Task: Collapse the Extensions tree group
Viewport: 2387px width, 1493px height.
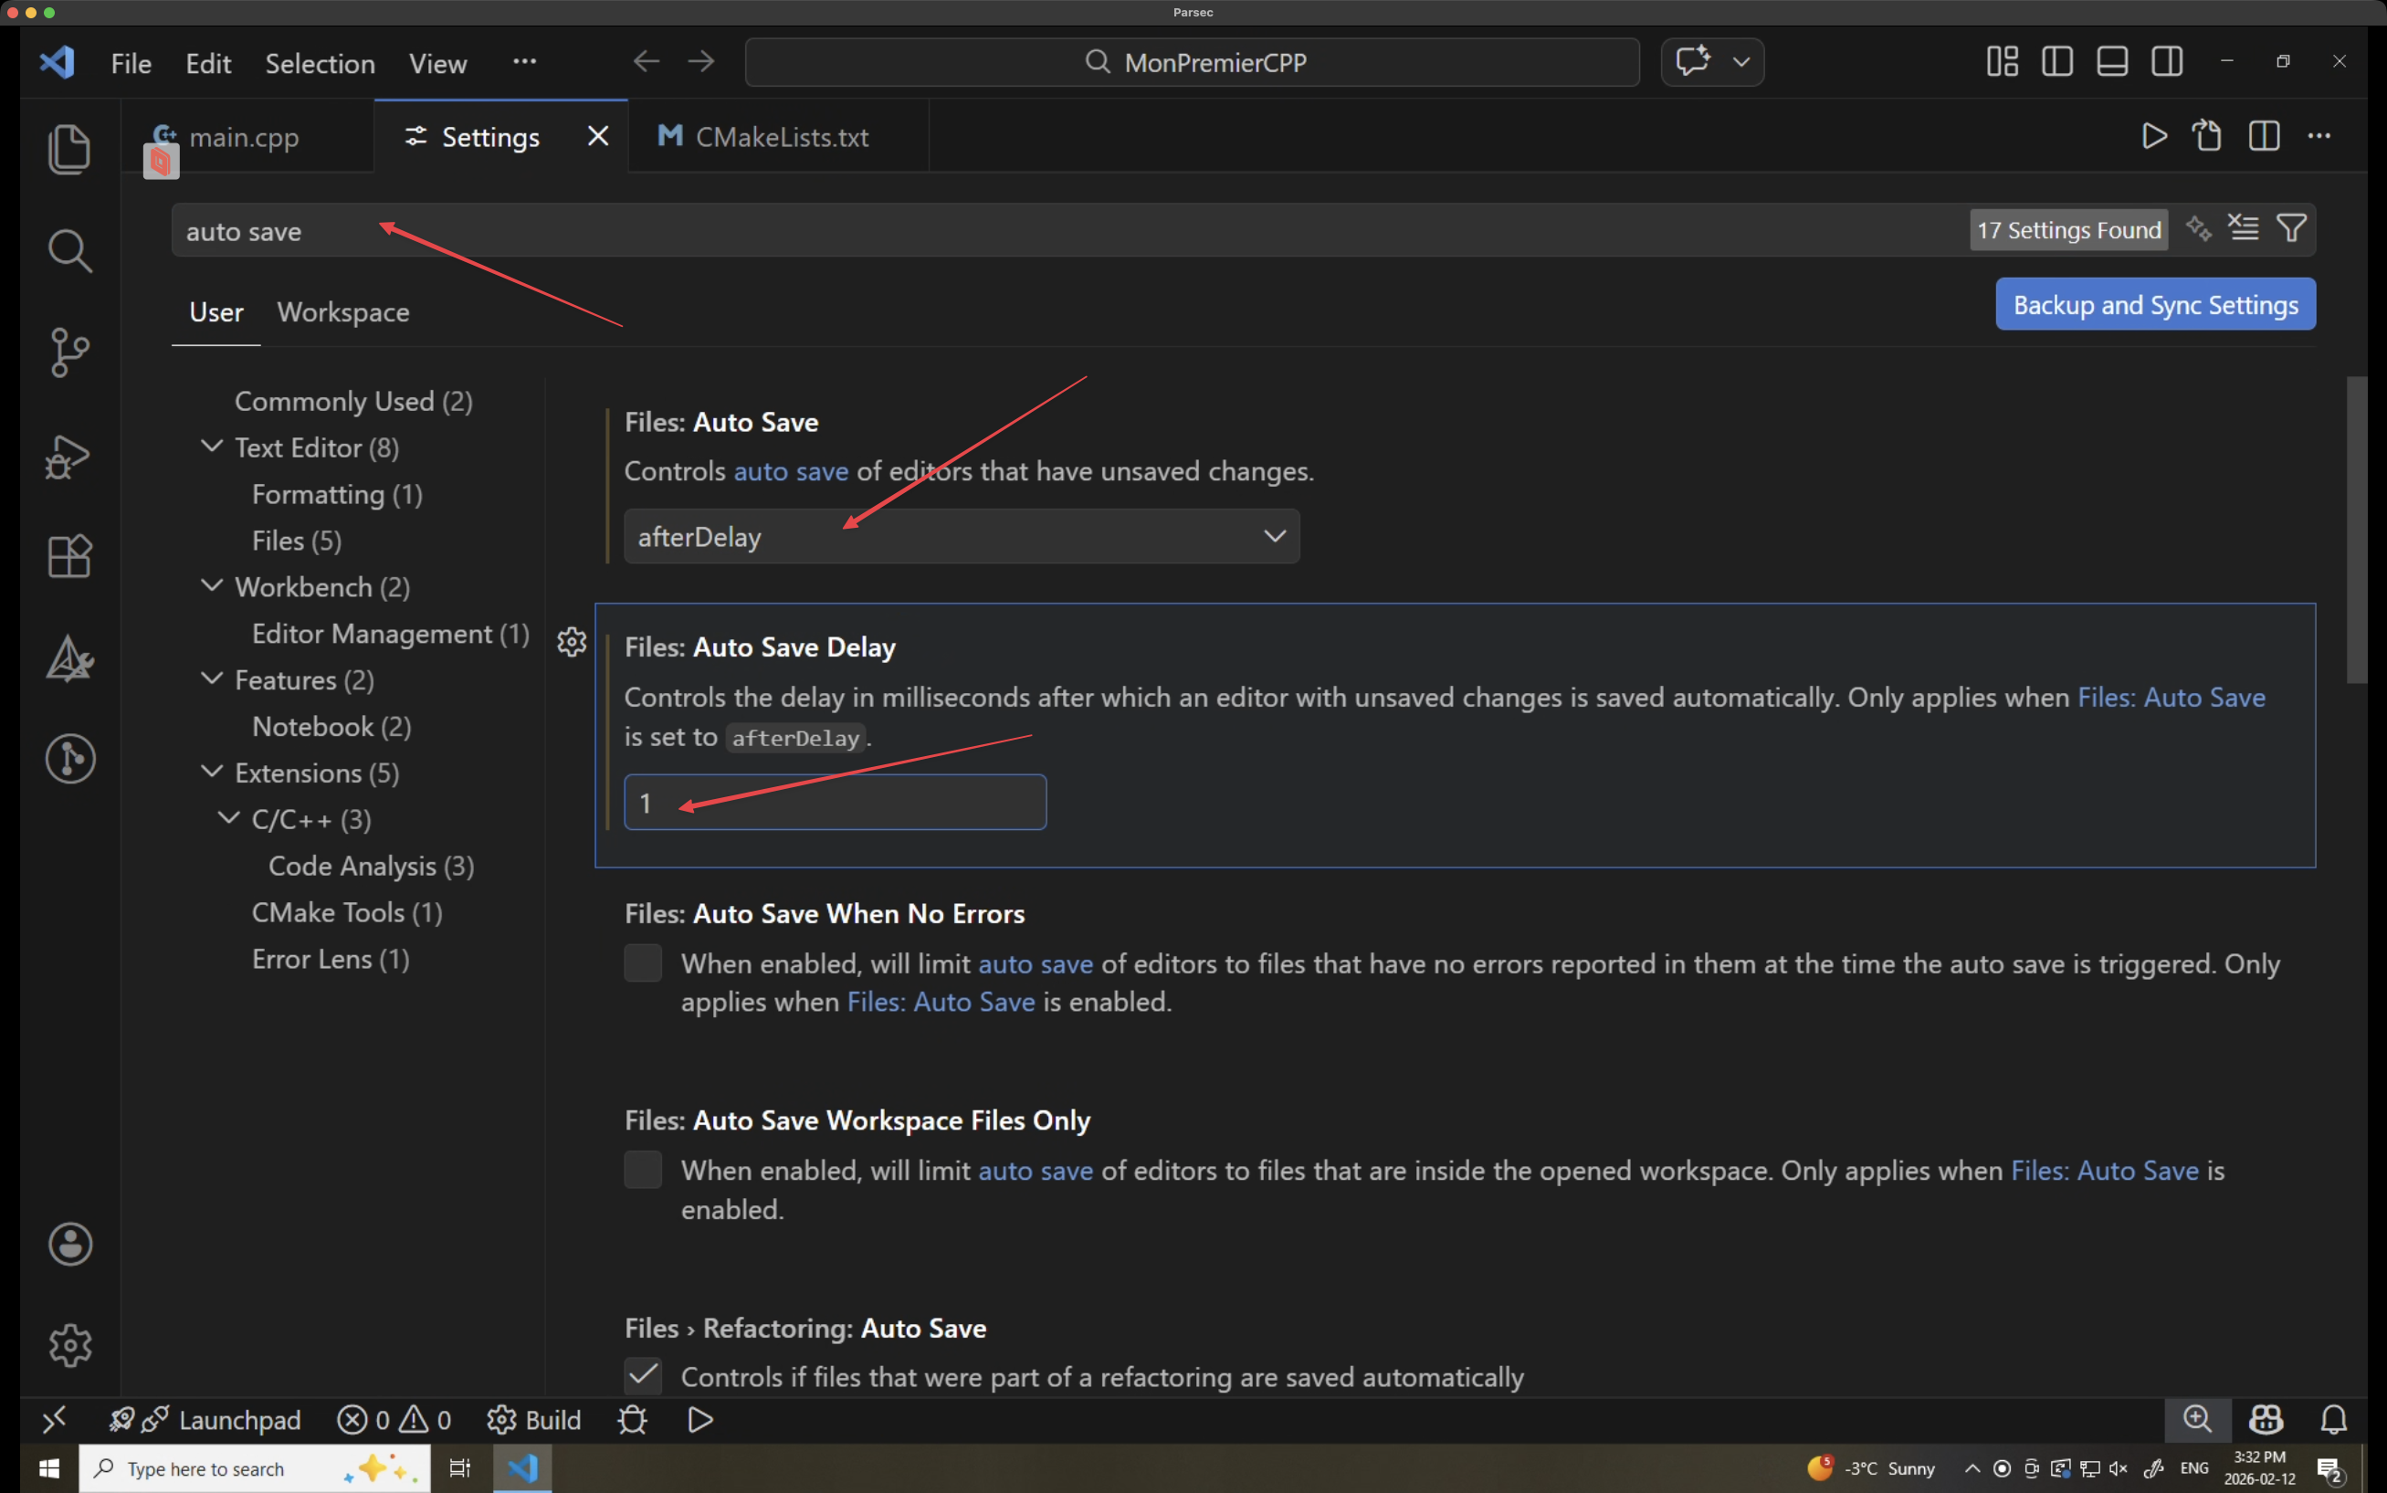Action: 211,772
